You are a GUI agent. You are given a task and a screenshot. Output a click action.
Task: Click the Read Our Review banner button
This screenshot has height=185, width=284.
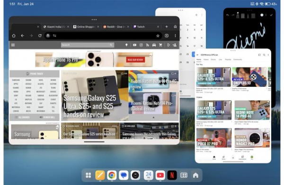point(135,60)
